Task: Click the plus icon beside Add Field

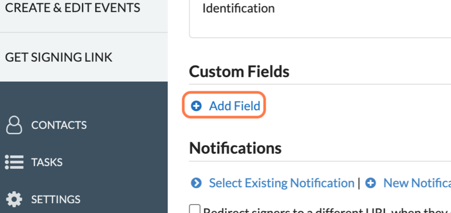Action: [196, 106]
